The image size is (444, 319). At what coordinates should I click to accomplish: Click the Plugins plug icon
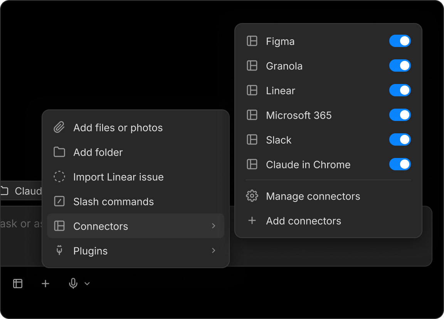point(59,250)
